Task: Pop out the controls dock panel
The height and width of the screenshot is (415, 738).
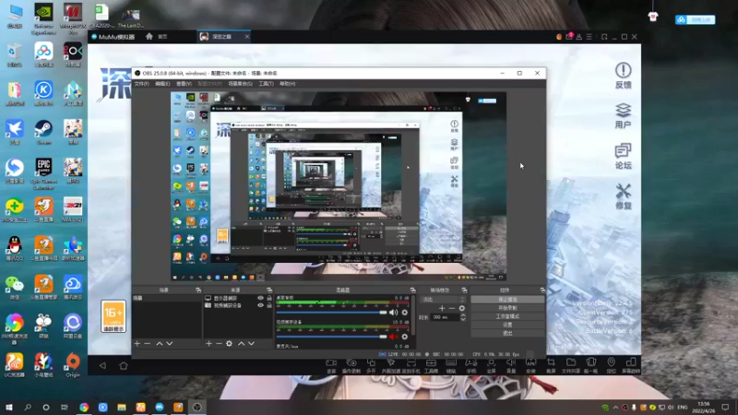Action: point(542,290)
